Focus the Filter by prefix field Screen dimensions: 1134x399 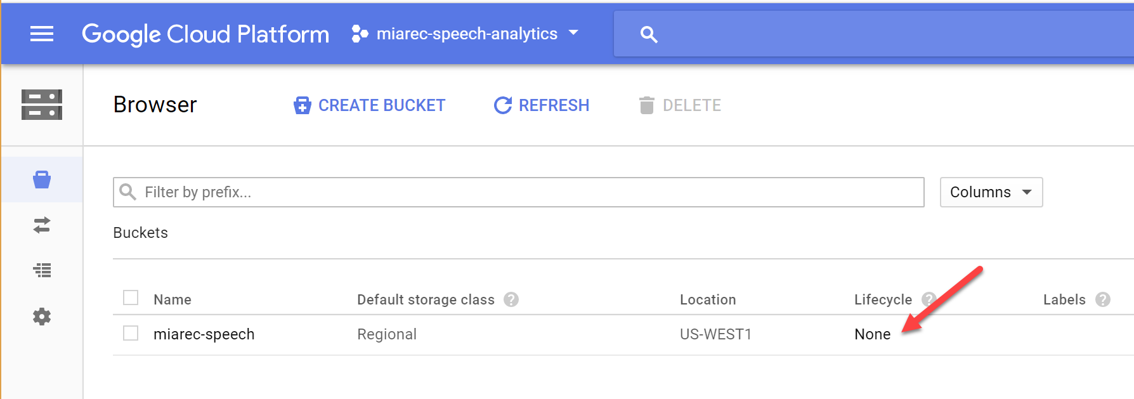[x=518, y=192]
